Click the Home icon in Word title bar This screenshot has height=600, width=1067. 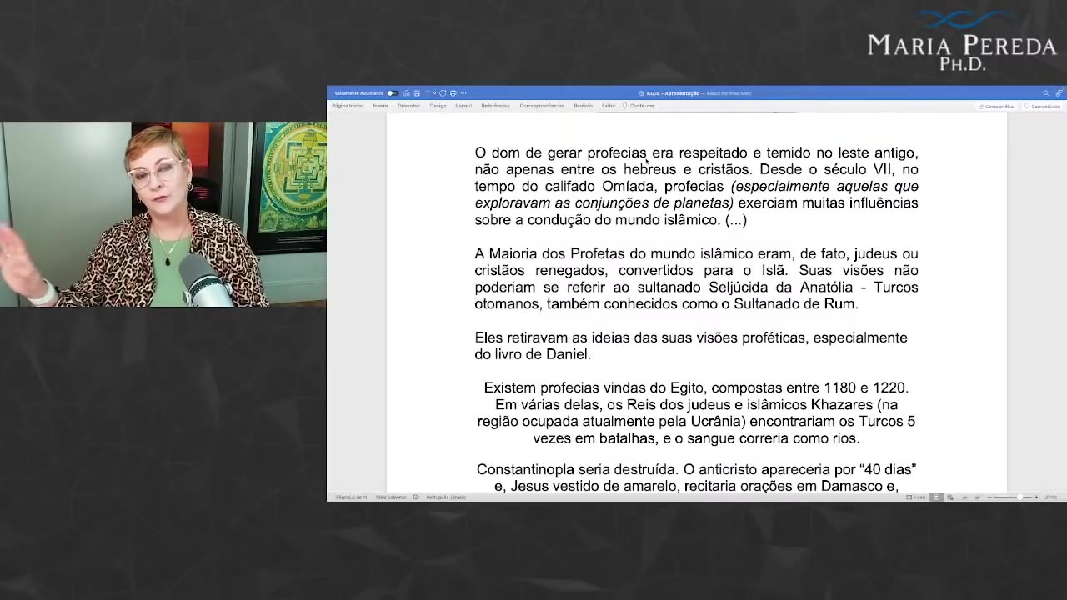[407, 93]
